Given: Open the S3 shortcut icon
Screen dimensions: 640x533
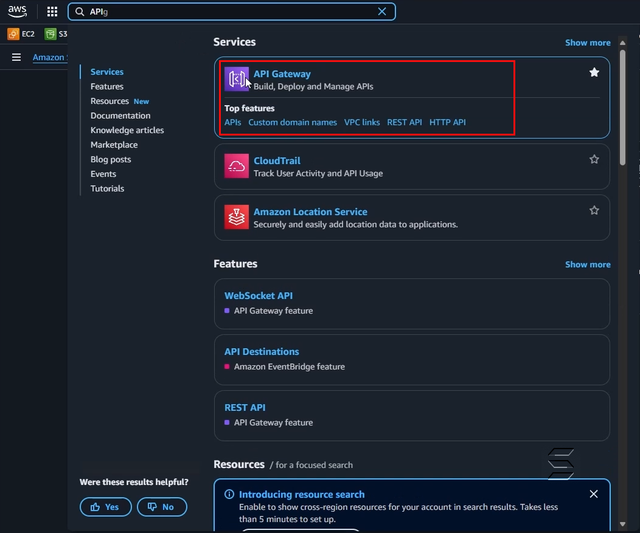Looking at the screenshot, I should [x=50, y=34].
